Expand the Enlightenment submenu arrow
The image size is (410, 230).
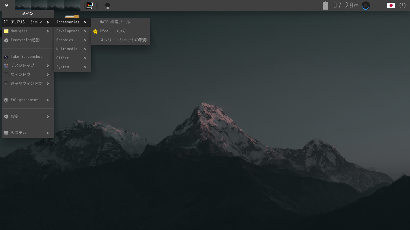48,100
